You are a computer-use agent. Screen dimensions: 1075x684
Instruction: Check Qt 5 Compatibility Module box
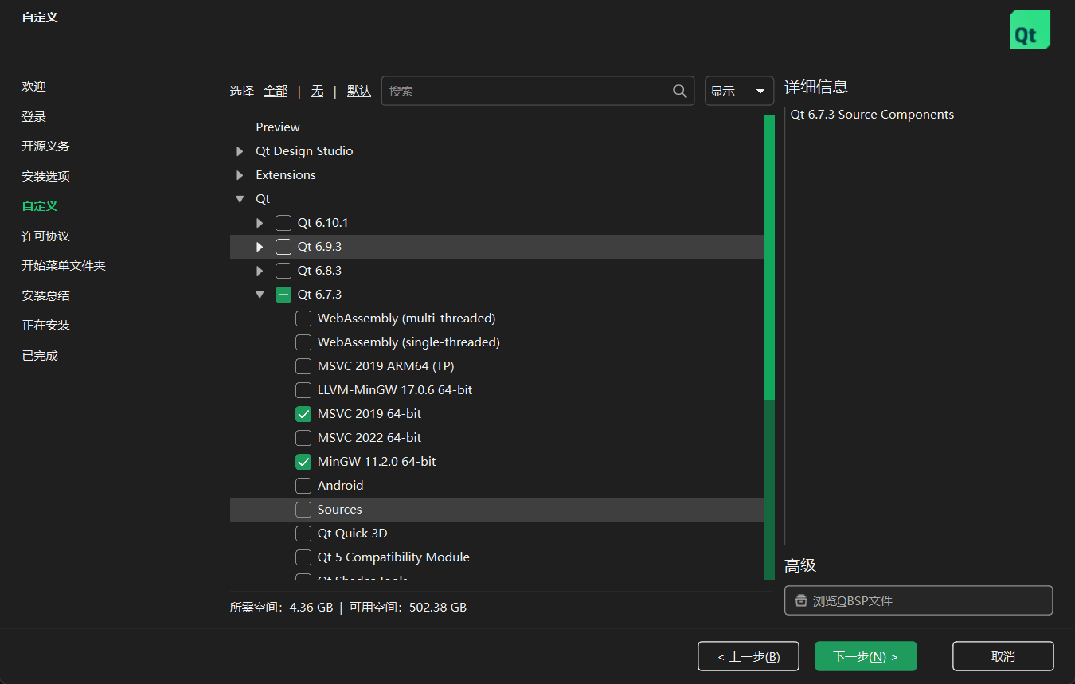pos(303,557)
